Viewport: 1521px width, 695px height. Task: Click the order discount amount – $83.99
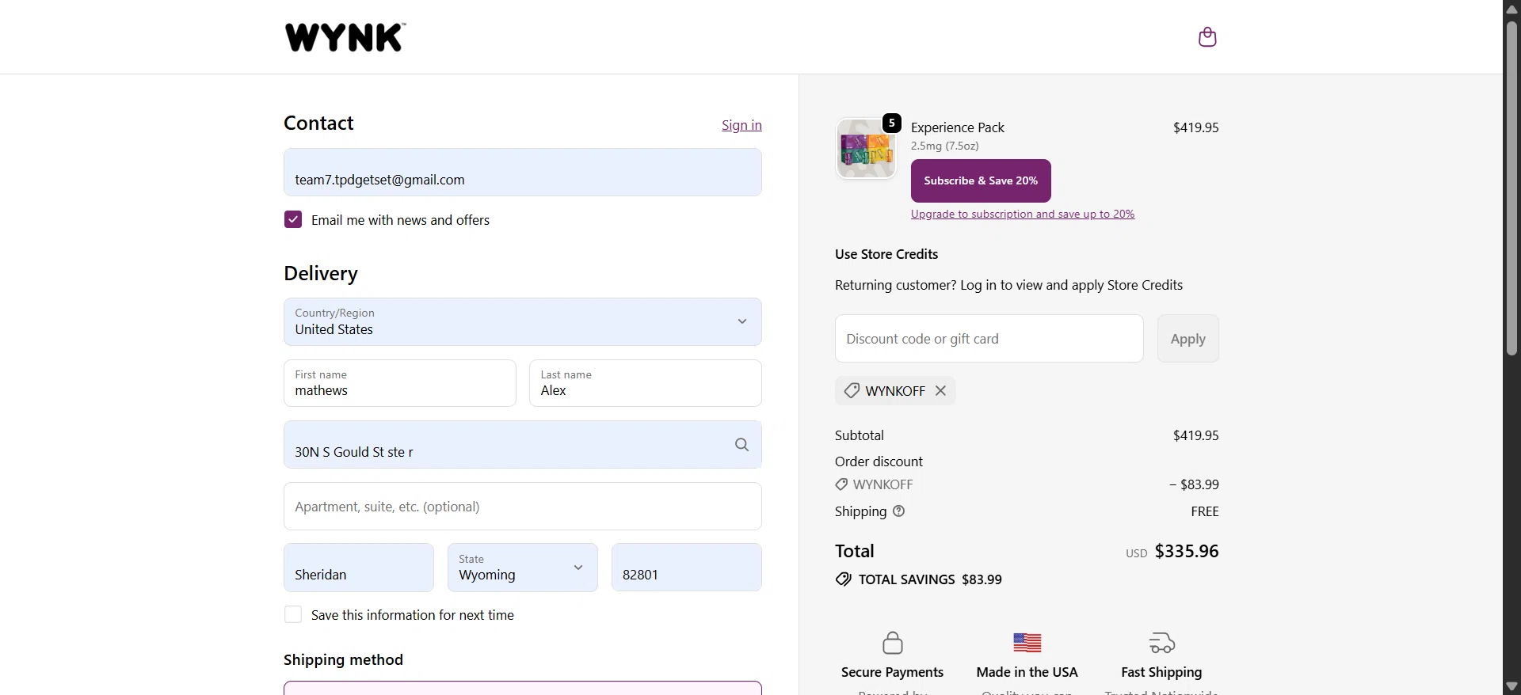pos(1194,484)
